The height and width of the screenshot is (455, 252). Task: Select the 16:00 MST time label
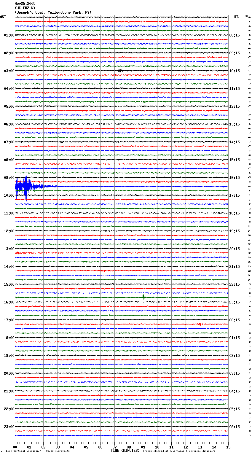(x=9, y=302)
